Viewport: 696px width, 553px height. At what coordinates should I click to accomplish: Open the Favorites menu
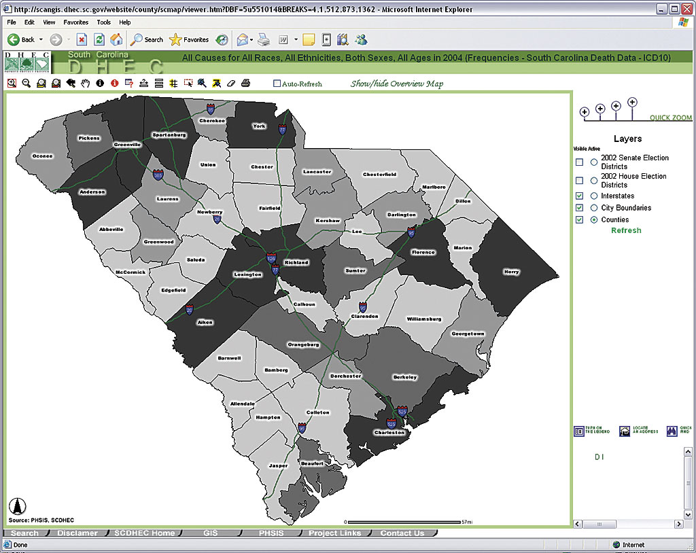click(x=75, y=22)
